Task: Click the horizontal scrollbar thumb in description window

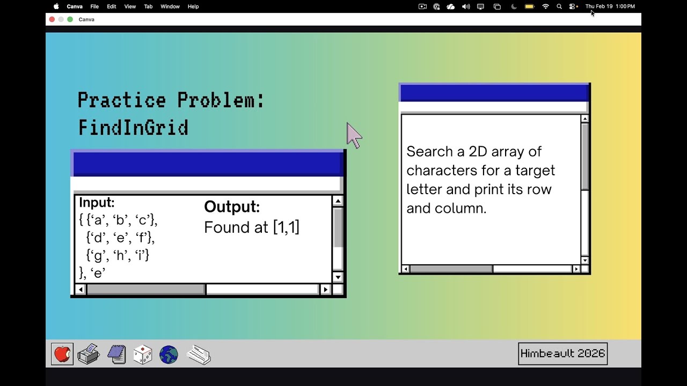Action: coord(451,269)
